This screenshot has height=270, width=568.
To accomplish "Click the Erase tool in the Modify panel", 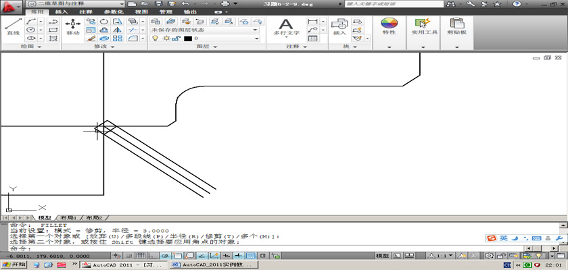I will coord(91,38).
